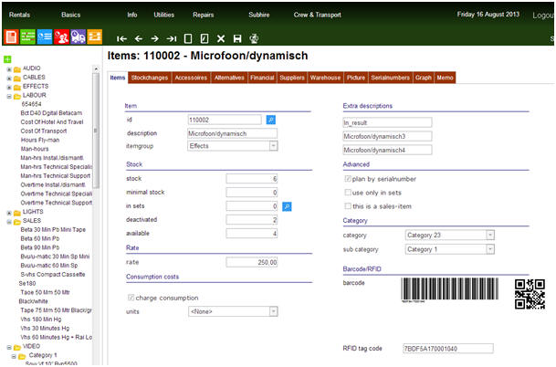Enable use only in sets checkbox

tap(348, 193)
